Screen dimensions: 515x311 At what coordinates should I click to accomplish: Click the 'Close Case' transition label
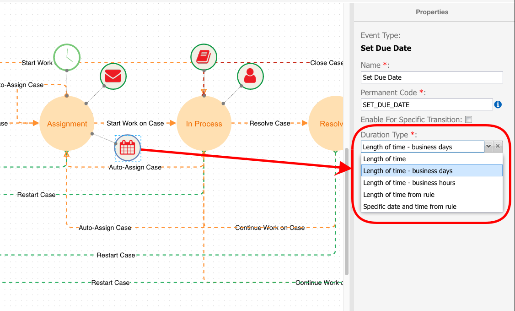tap(327, 63)
